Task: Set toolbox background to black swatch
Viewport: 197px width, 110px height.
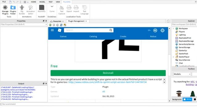Action: 195,99
